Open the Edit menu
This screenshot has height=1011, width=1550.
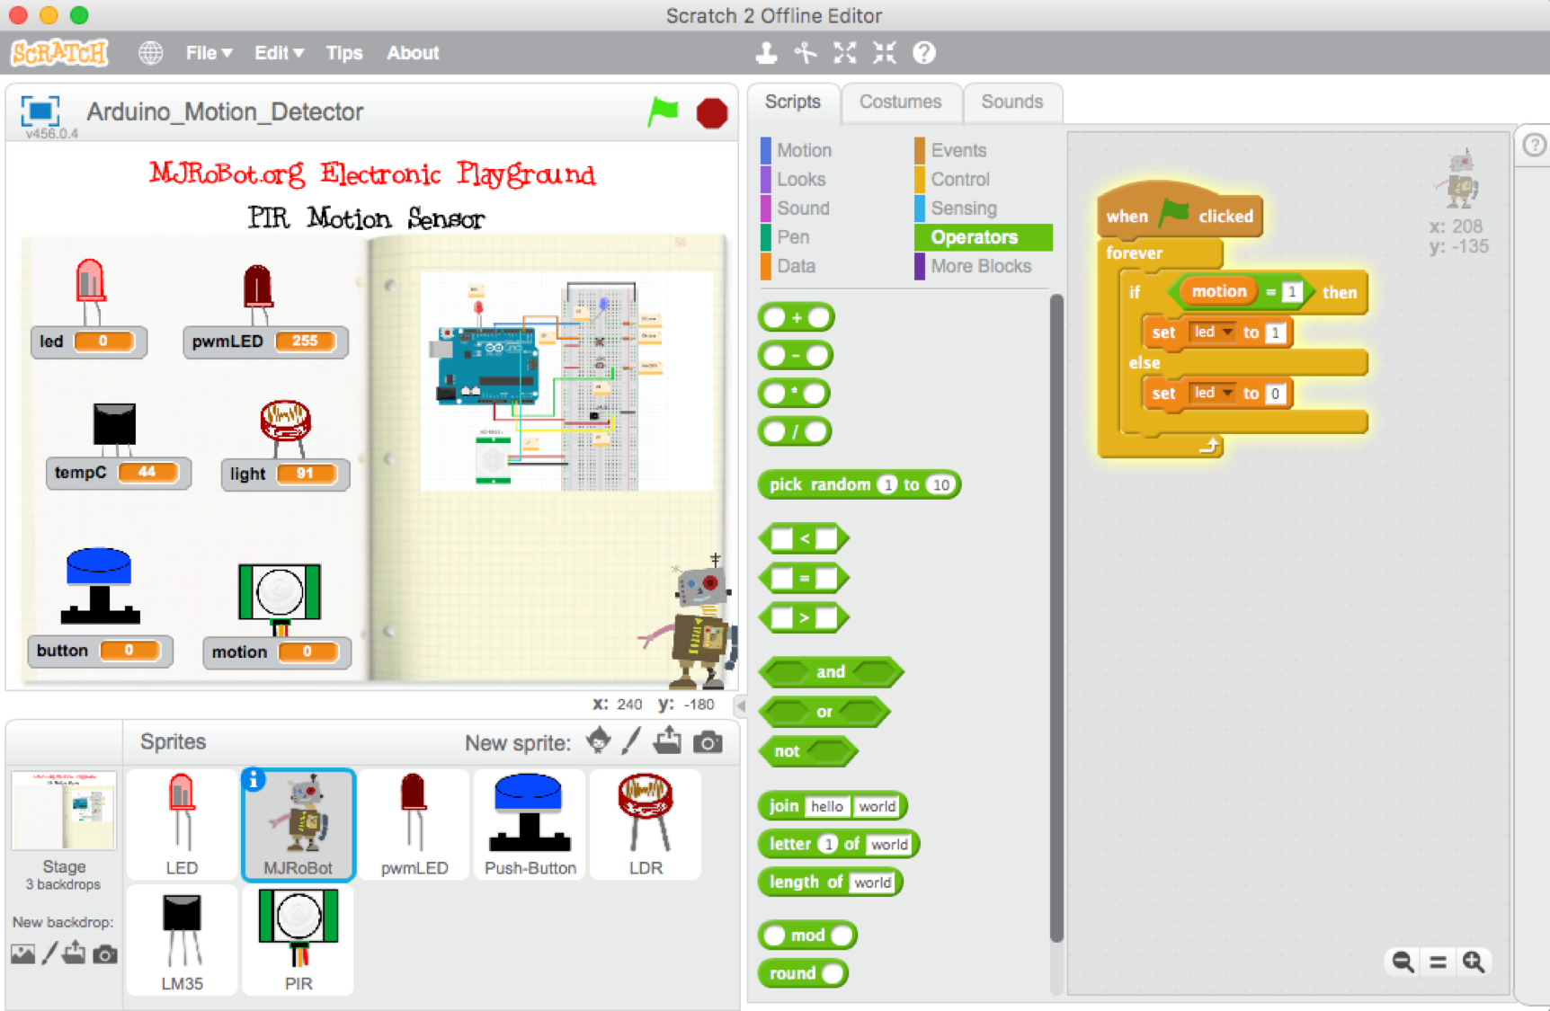pyautogui.click(x=279, y=53)
